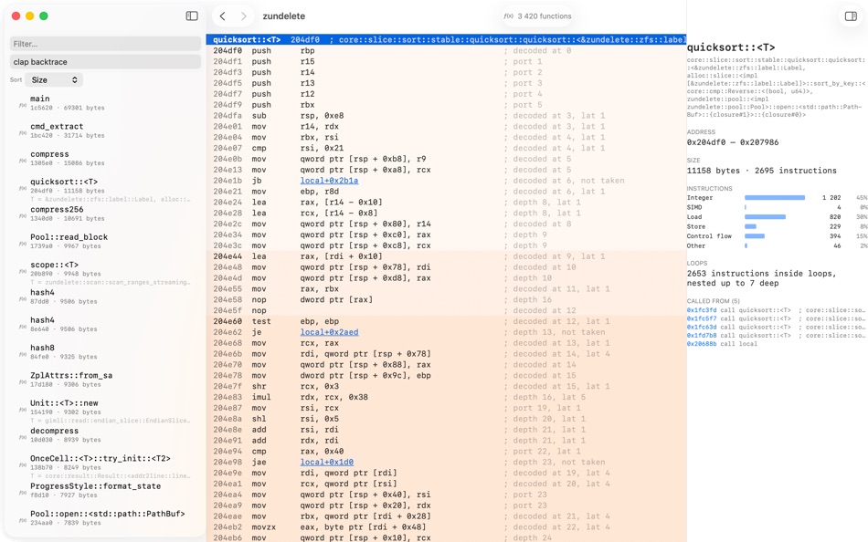Open the Sort by Size dropdown

point(54,79)
